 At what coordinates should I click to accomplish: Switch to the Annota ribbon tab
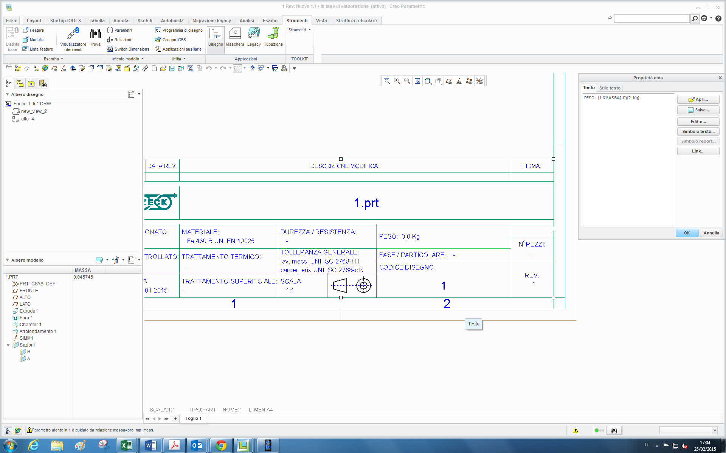(121, 21)
